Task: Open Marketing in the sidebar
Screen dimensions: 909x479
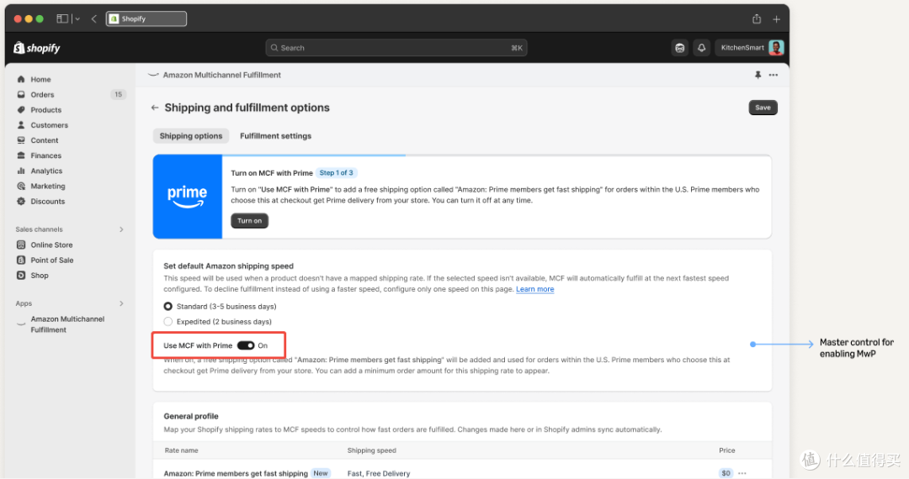Action: (x=47, y=187)
